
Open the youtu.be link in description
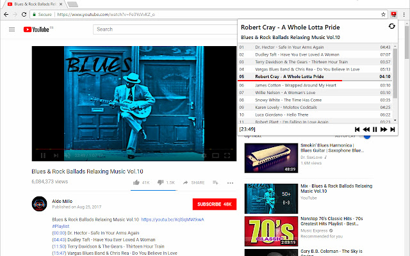(x=172, y=220)
